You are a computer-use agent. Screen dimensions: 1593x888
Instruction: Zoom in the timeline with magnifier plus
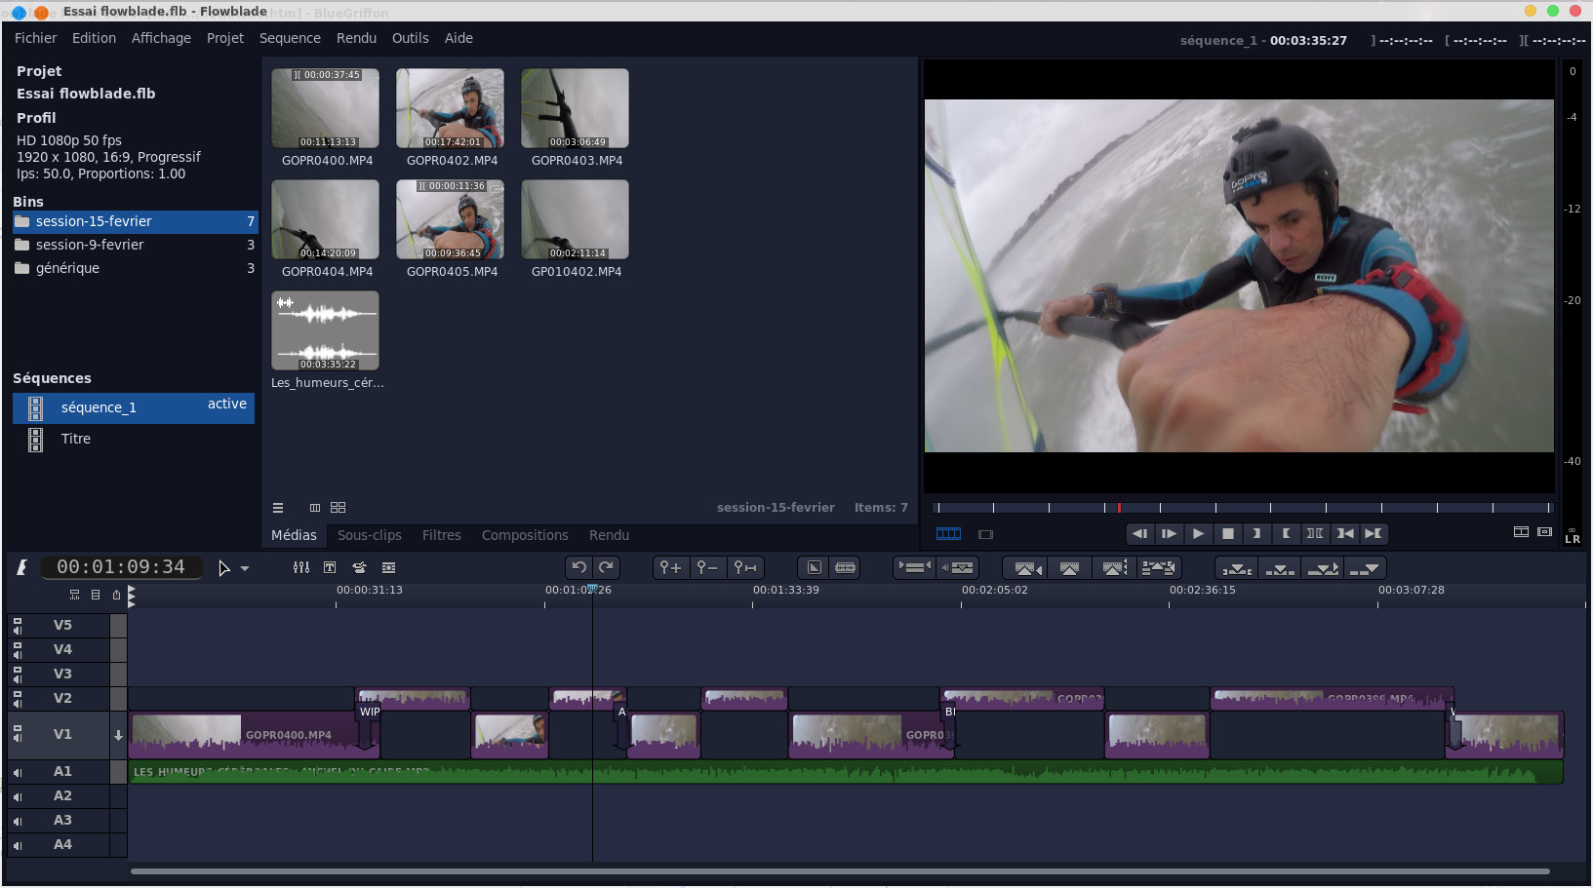tap(669, 567)
